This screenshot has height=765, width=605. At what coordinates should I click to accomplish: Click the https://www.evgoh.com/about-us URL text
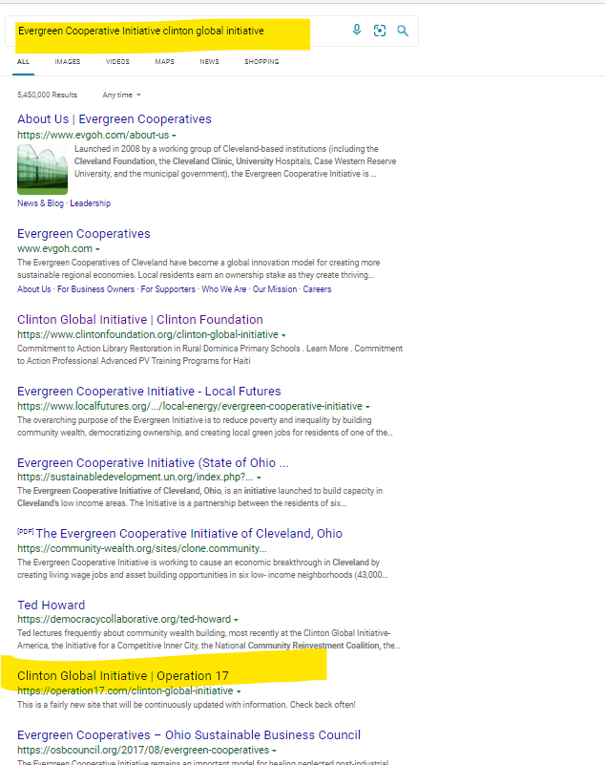pyautogui.click(x=94, y=136)
